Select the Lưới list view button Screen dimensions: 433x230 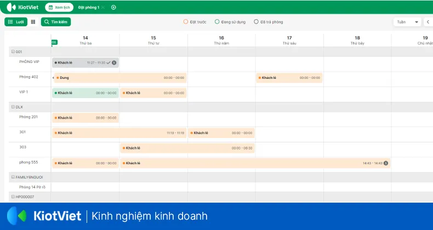16,22
